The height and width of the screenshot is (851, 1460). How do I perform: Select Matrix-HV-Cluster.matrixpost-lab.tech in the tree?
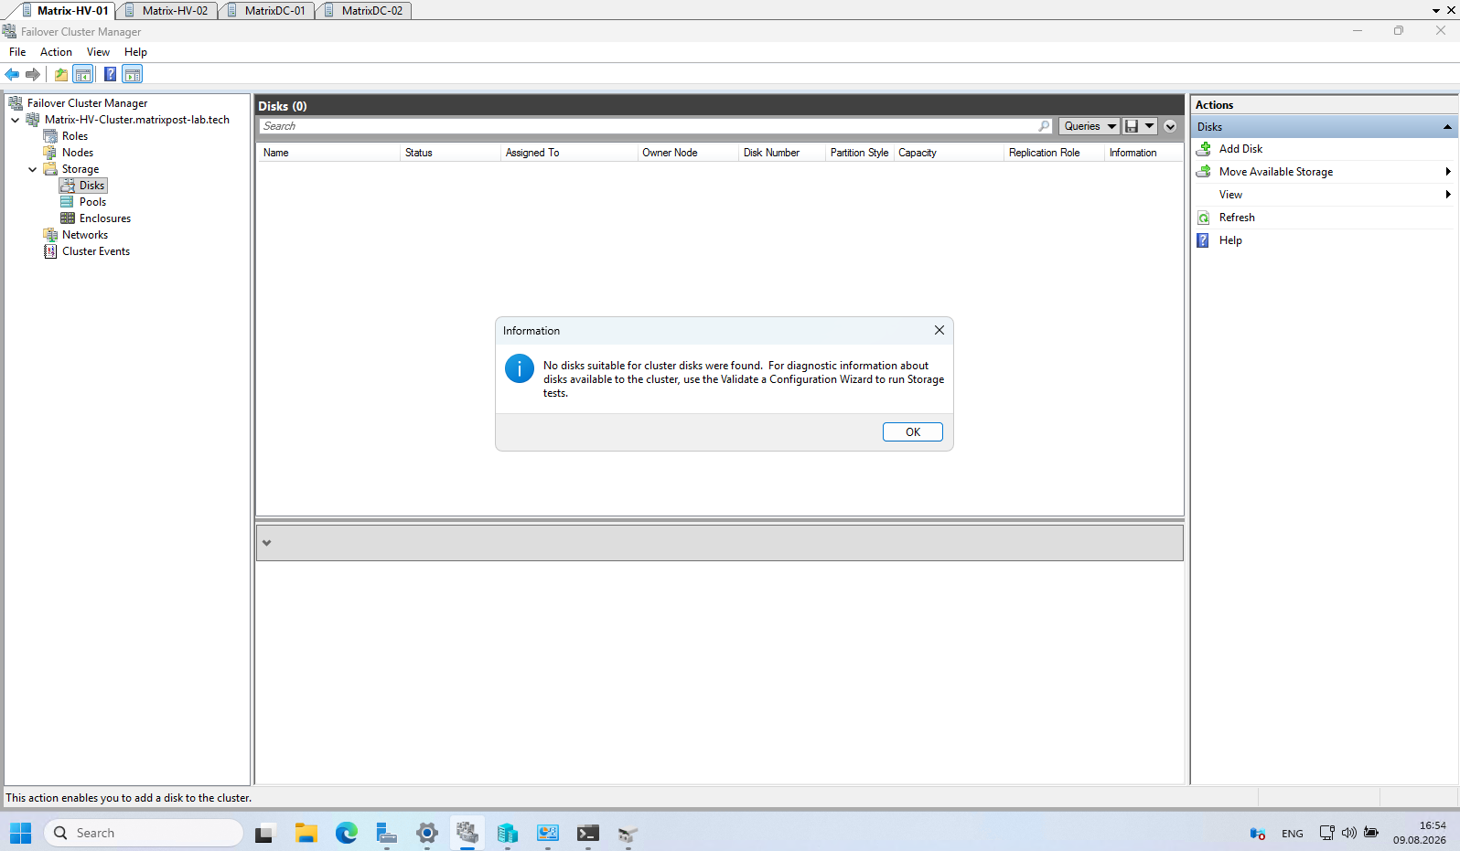point(136,120)
